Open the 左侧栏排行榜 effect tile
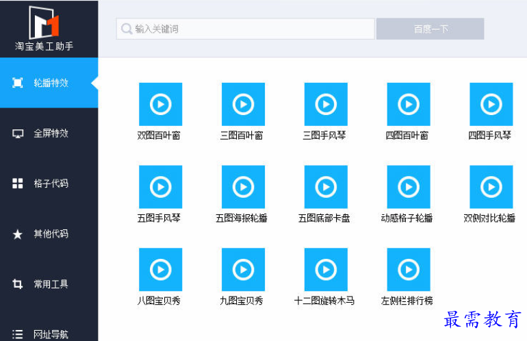The height and width of the screenshot is (341, 527). click(409, 270)
